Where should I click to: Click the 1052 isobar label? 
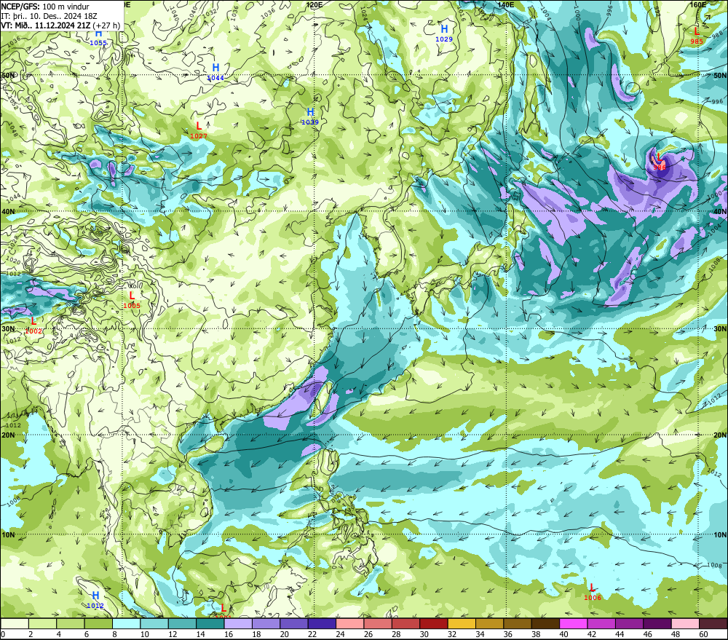[12, 104]
